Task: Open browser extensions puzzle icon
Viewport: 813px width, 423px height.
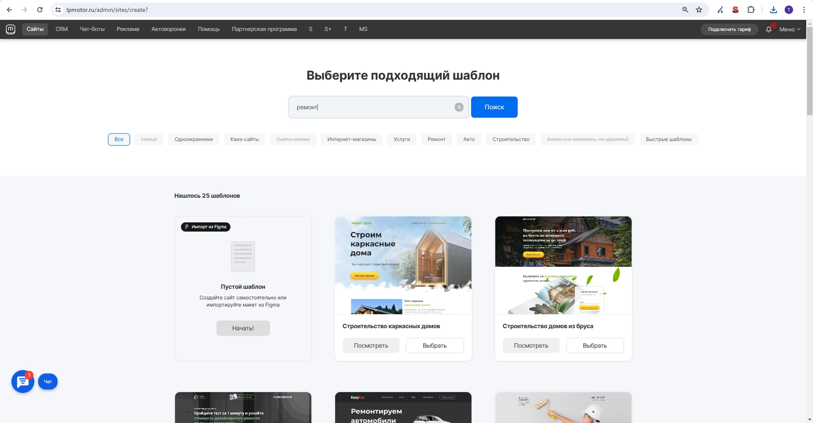Action: pos(751,10)
